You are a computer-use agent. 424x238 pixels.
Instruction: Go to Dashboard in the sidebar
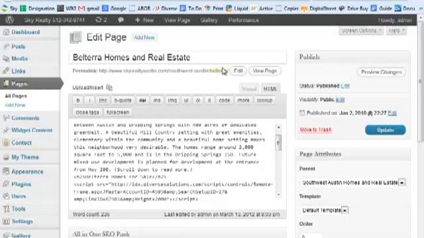point(25,32)
